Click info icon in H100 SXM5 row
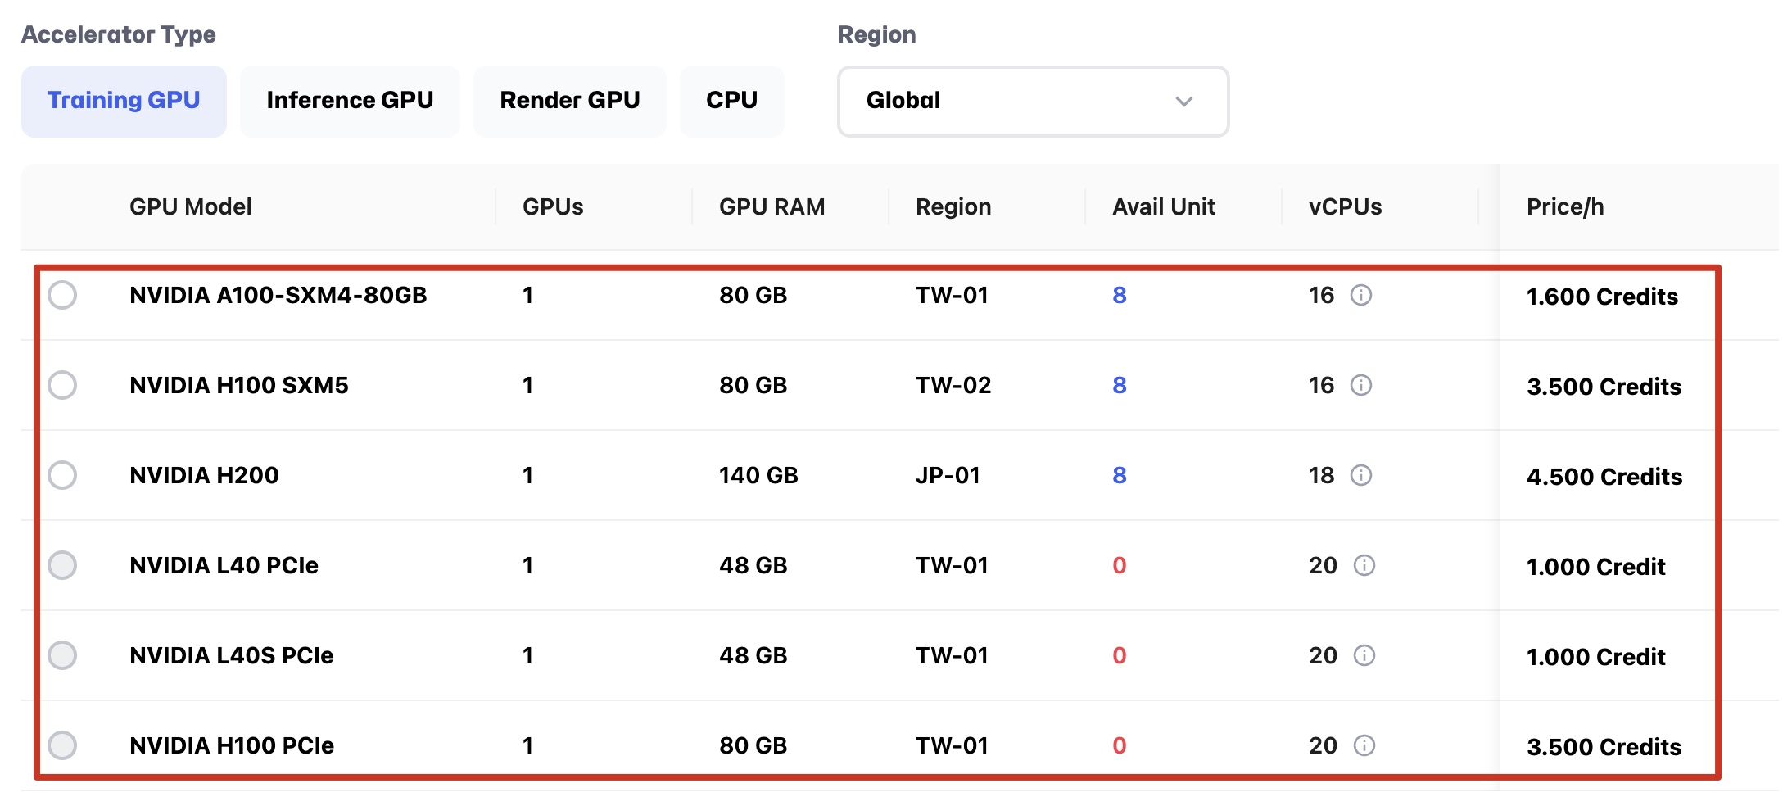 pyautogui.click(x=1360, y=385)
